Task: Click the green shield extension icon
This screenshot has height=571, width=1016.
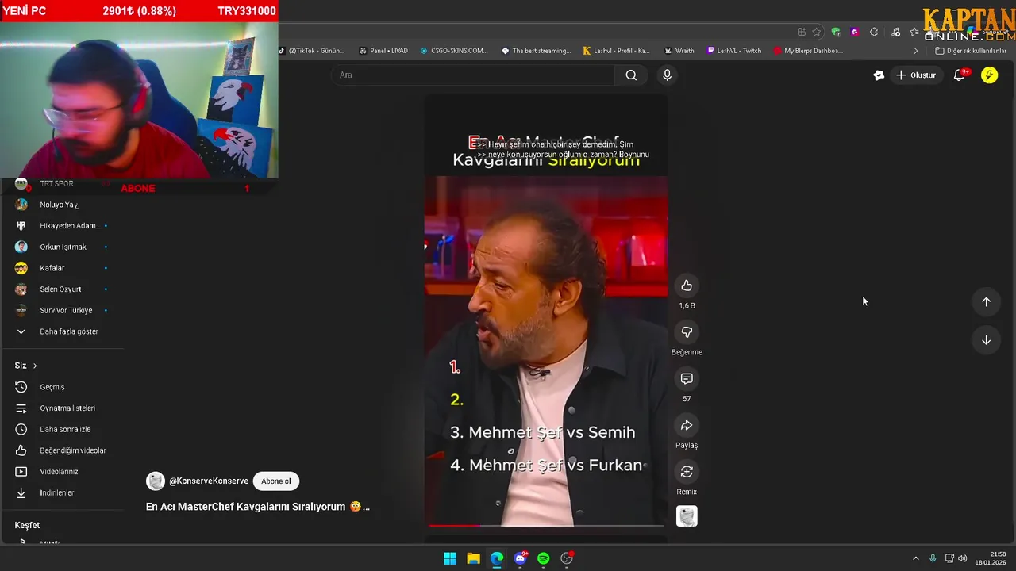Action: coord(836,32)
